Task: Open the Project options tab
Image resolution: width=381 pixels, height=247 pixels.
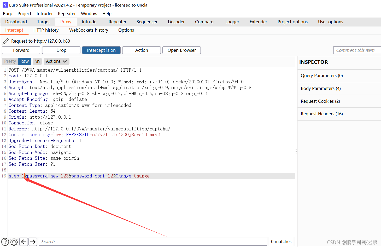Action: coord(292,22)
